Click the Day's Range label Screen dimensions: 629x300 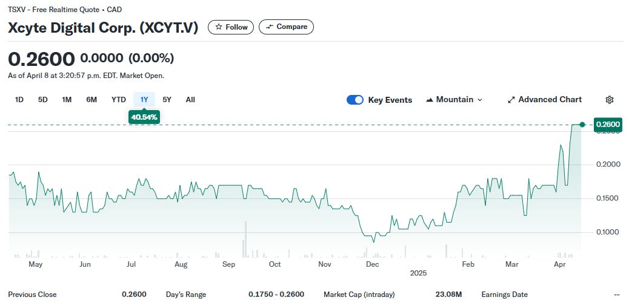(186, 295)
